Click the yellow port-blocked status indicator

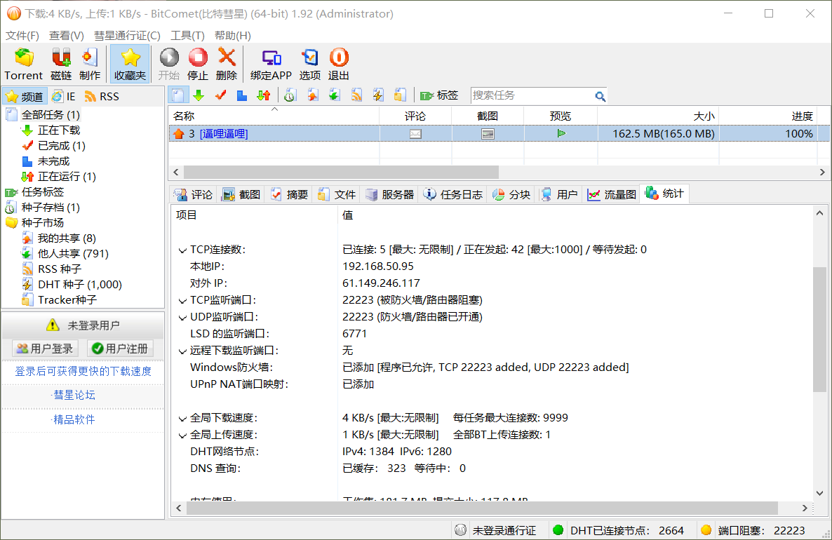[706, 530]
